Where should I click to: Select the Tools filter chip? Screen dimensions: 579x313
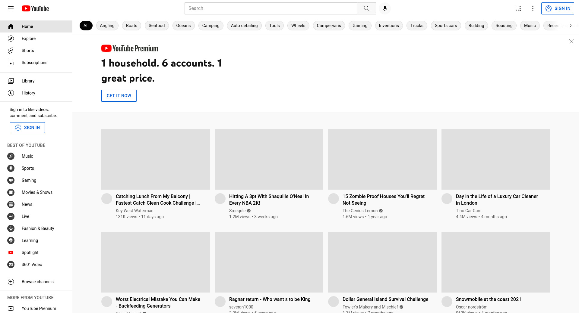coord(274,26)
